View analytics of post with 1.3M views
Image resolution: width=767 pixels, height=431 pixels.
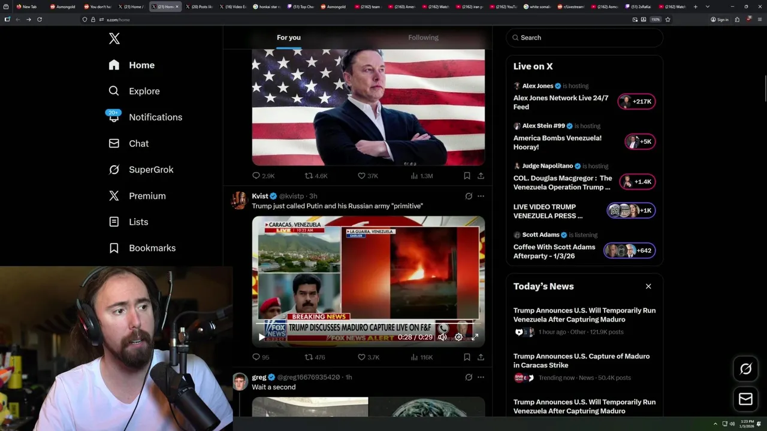(422, 176)
